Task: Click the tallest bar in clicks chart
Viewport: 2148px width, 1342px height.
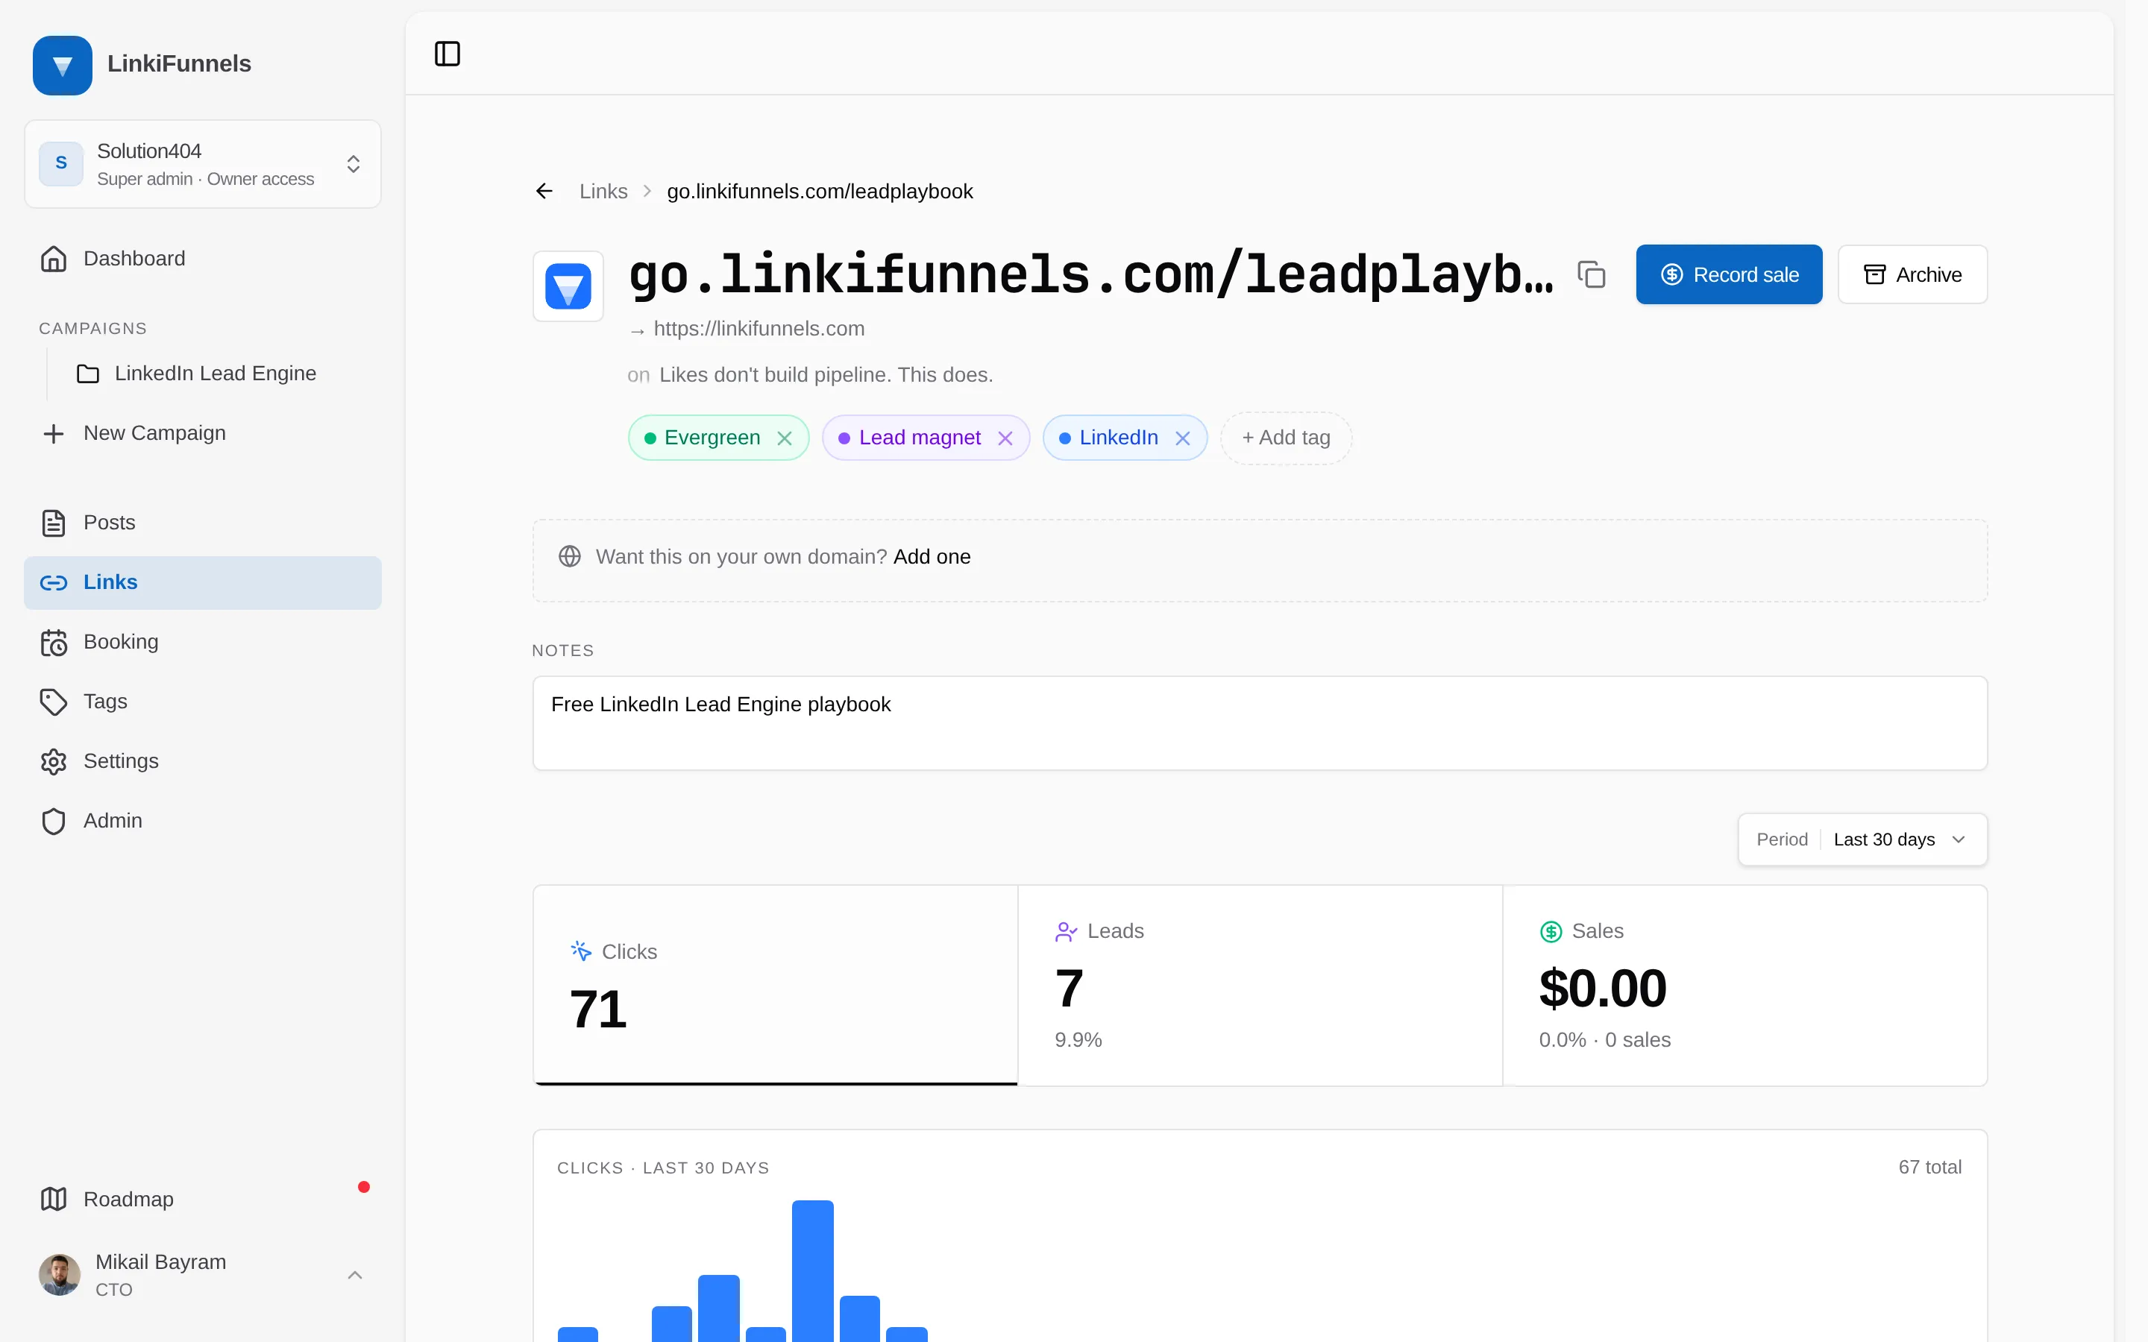Action: point(812,1271)
